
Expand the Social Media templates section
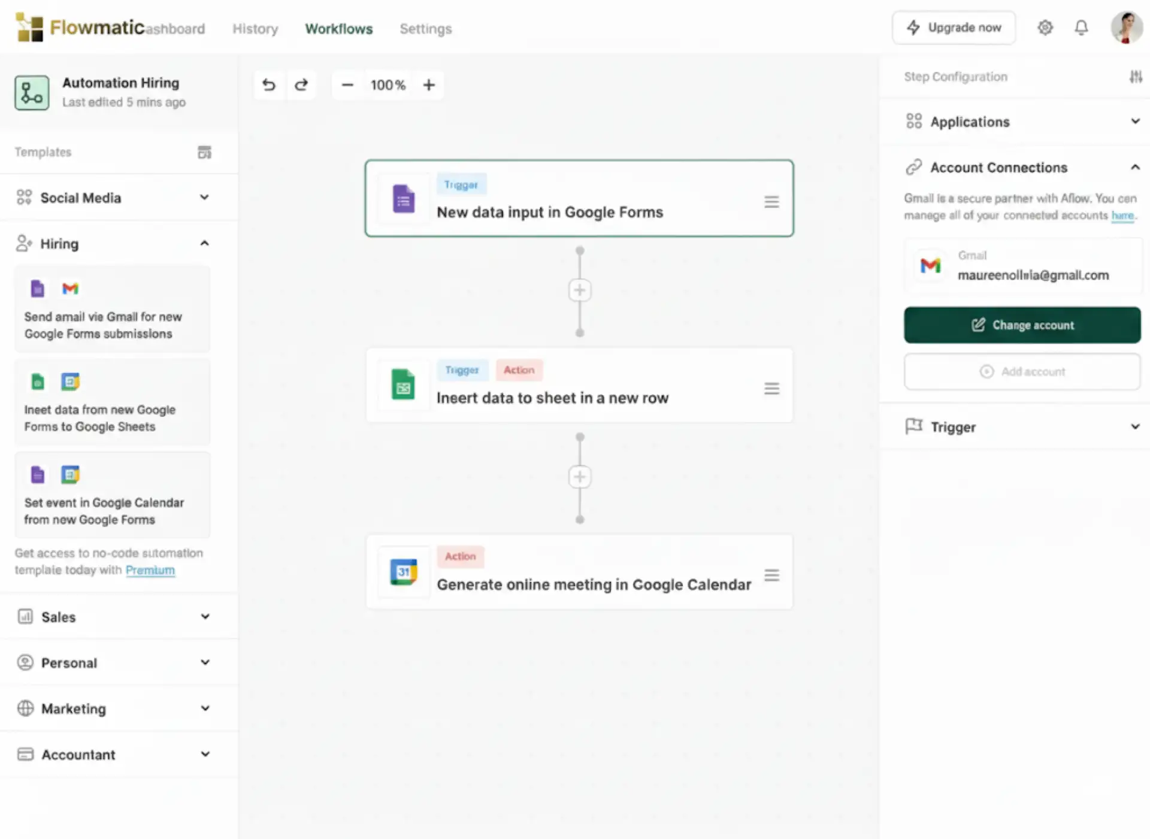(x=204, y=198)
